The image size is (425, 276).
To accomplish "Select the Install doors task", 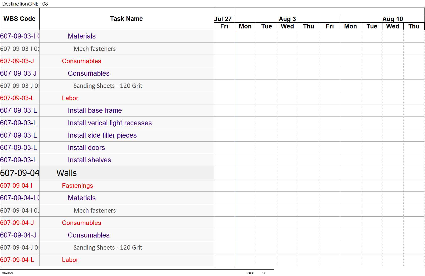I will (126, 147).
